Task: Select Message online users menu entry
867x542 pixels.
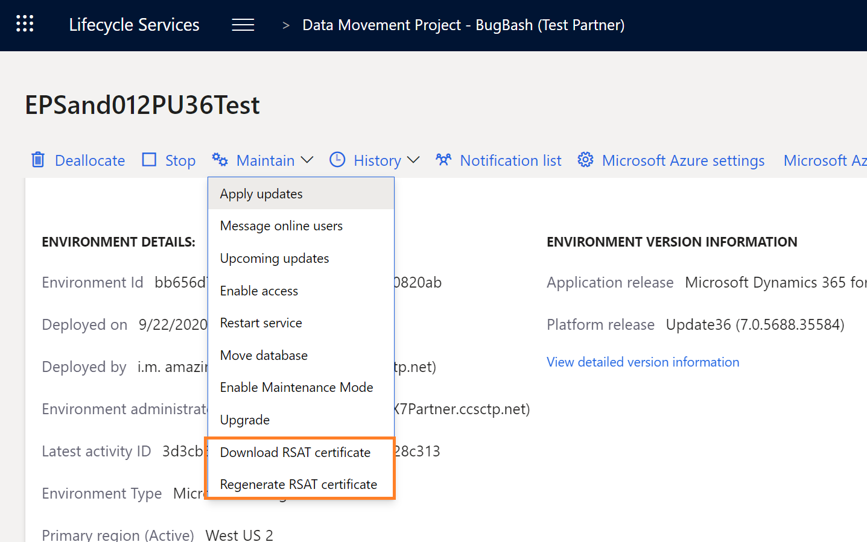Action: tap(281, 225)
